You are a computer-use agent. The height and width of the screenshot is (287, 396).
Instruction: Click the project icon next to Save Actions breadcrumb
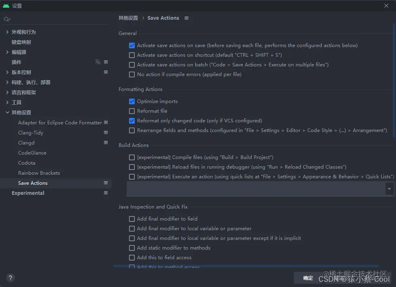coord(186,18)
